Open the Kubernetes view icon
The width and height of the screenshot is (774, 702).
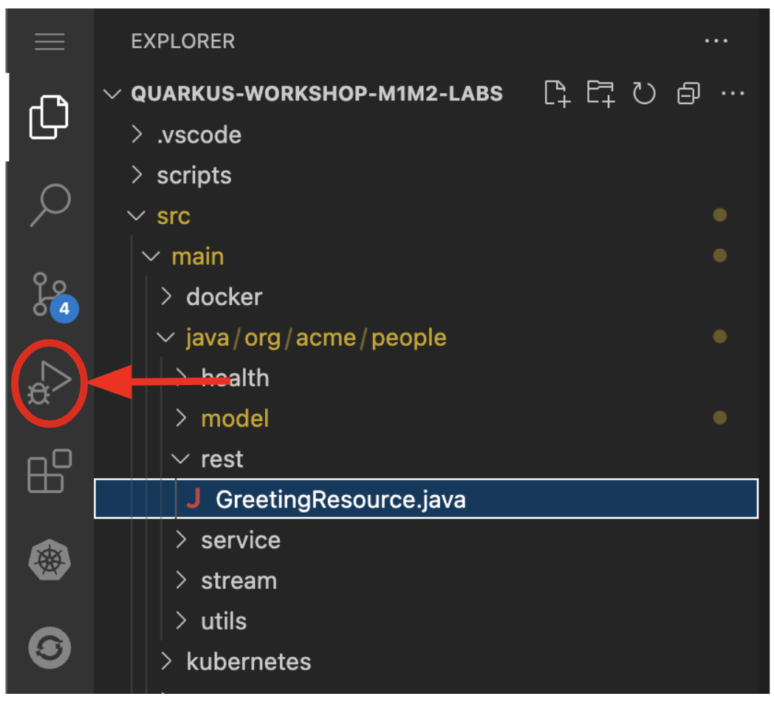coord(50,560)
